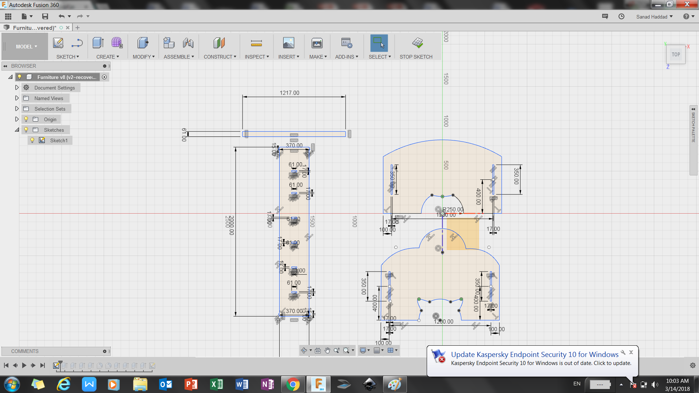The image size is (699, 393).
Task: Click the Measure tool under Inspect
Action: tap(256, 43)
